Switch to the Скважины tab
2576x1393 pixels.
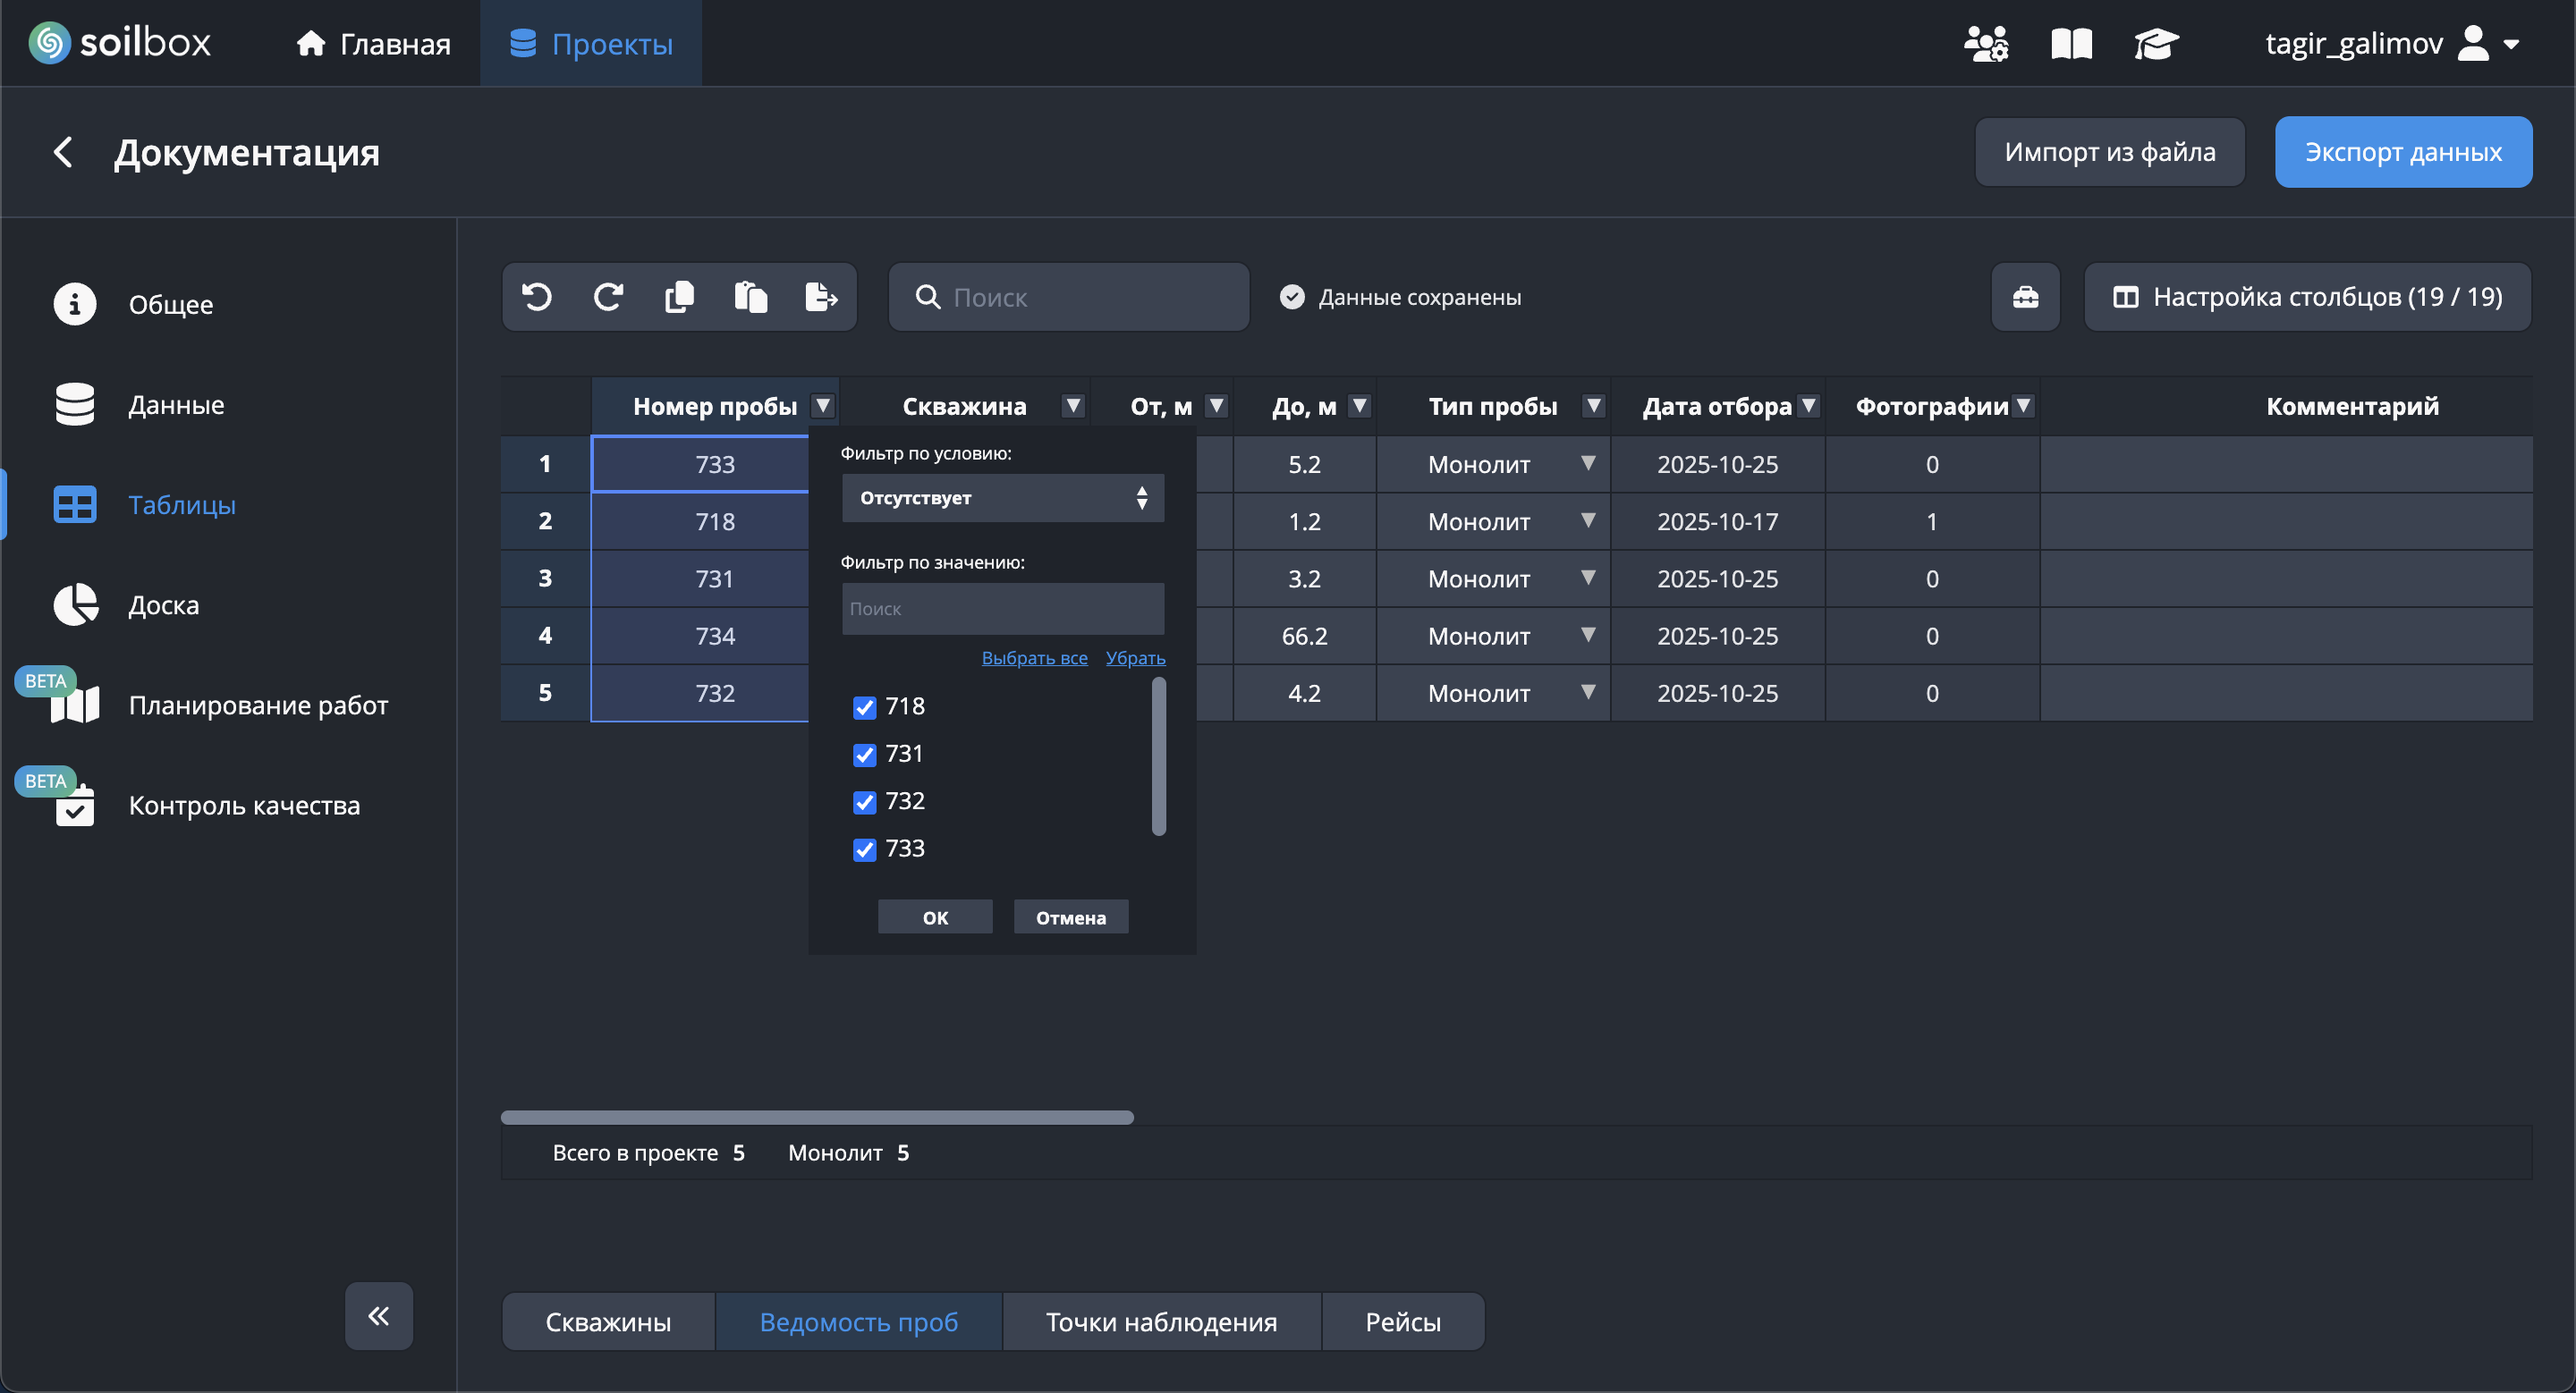tap(608, 1321)
